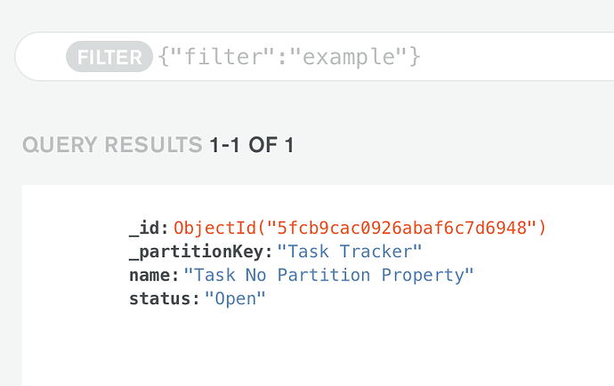Click the "1-1 OF 1" result count
This screenshot has height=386, width=614.
252,146
